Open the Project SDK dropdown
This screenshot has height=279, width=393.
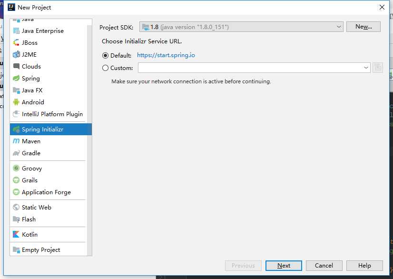[241, 27]
